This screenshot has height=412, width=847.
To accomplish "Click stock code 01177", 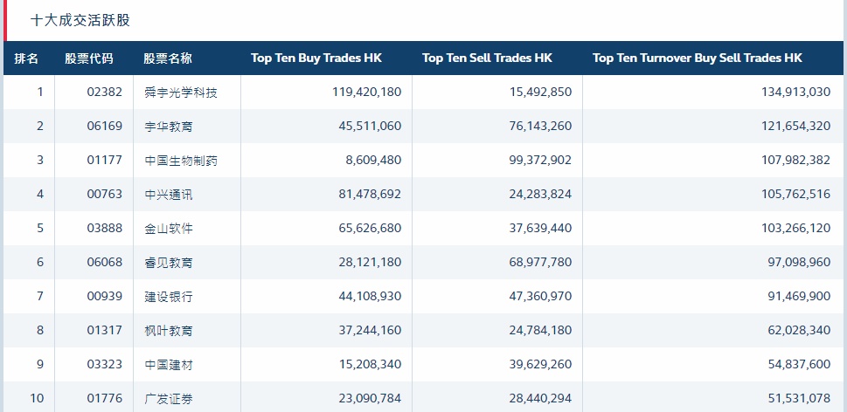I will tap(105, 161).
